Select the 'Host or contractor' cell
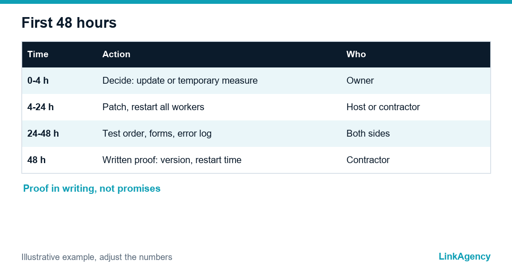 (x=383, y=107)
